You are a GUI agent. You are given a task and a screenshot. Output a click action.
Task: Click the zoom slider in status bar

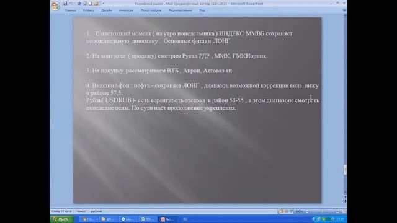click(322, 211)
